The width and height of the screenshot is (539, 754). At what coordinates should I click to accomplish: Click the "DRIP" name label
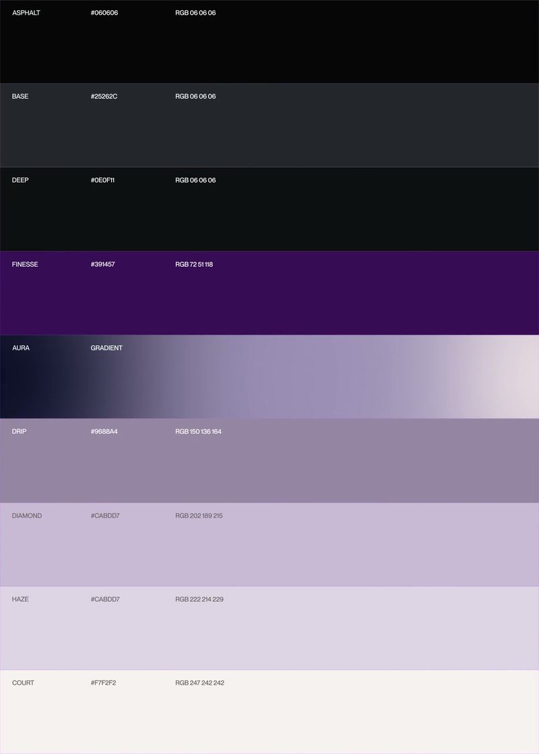point(20,432)
